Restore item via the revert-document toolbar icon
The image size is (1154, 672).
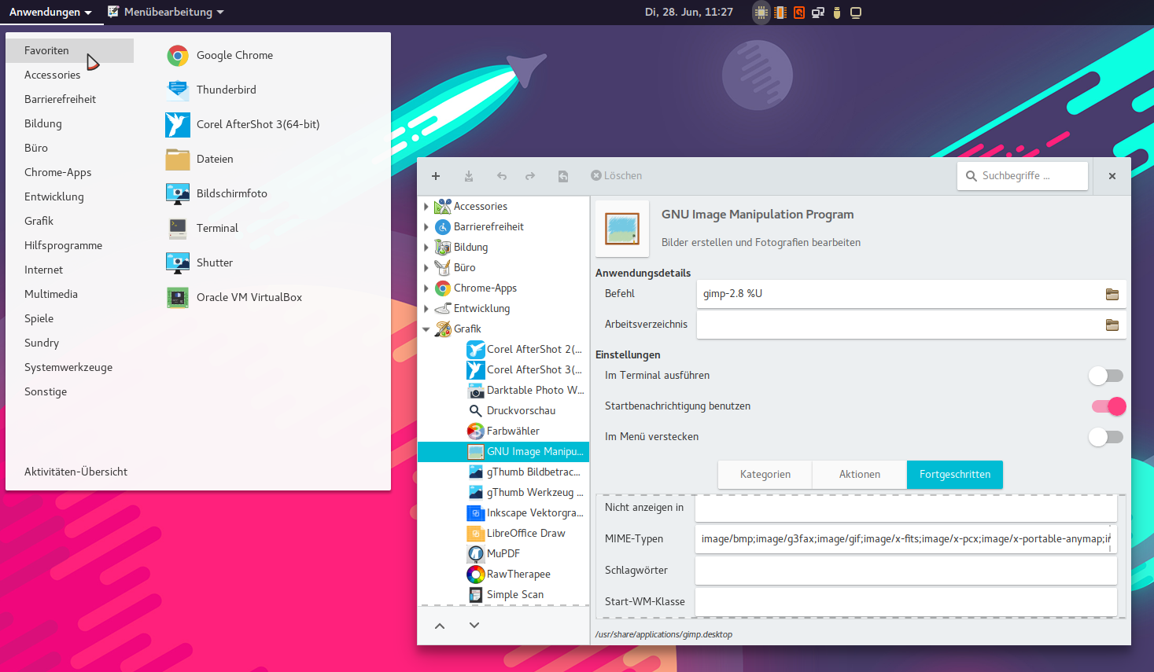click(x=563, y=176)
